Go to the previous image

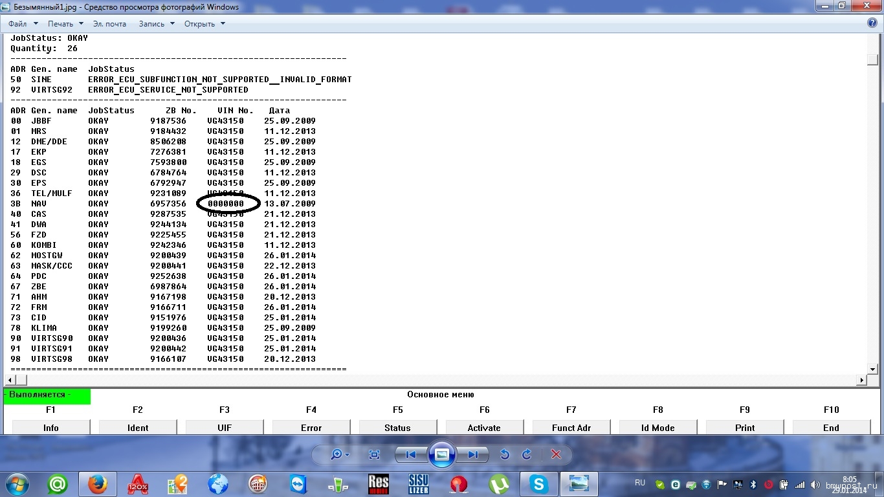pyautogui.click(x=410, y=455)
